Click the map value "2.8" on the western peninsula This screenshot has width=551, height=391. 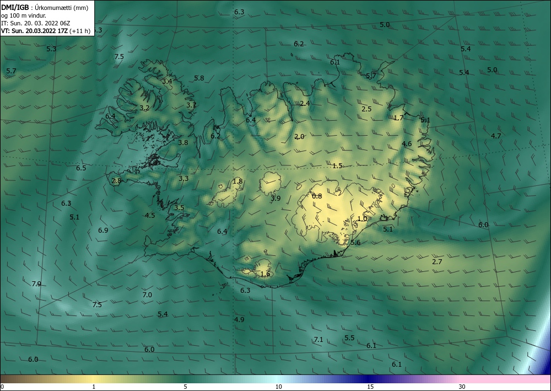(116, 181)
